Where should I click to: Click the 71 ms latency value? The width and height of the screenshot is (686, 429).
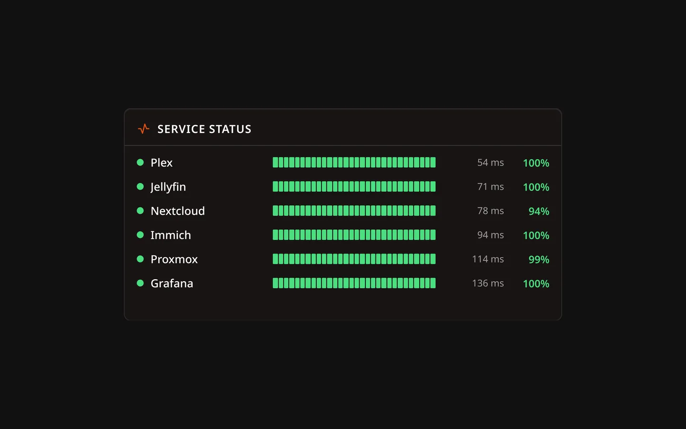pos(491,187)
